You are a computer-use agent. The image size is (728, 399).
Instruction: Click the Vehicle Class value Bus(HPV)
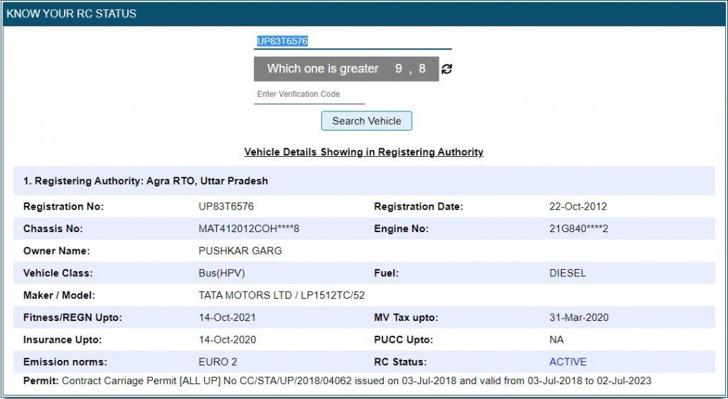(222, 273)
